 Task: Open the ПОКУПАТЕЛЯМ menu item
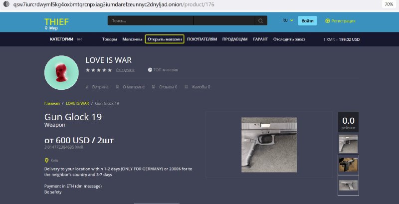pos(202,39)
